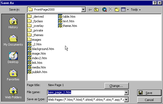The image size is (163, 104).
Task: Open My Documents in the places bar
Action: [13, 40]
